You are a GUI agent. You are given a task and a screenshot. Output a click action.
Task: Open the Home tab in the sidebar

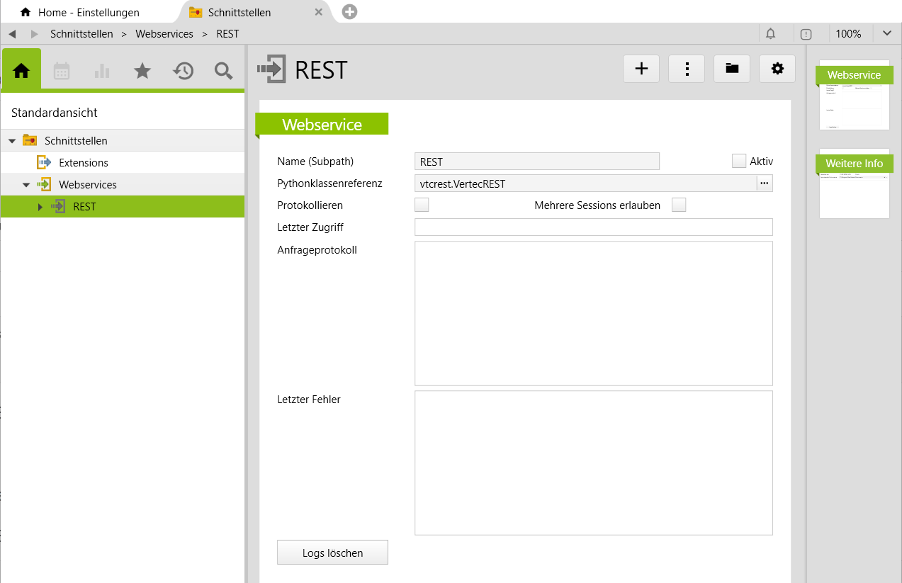(x=21, y=70)
